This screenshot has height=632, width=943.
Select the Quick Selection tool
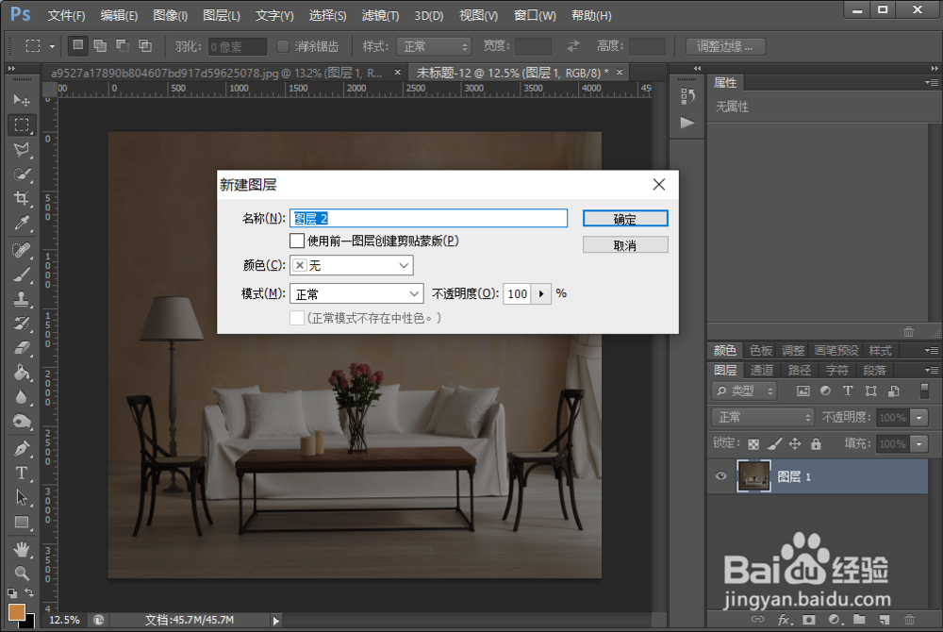(22, 175)
